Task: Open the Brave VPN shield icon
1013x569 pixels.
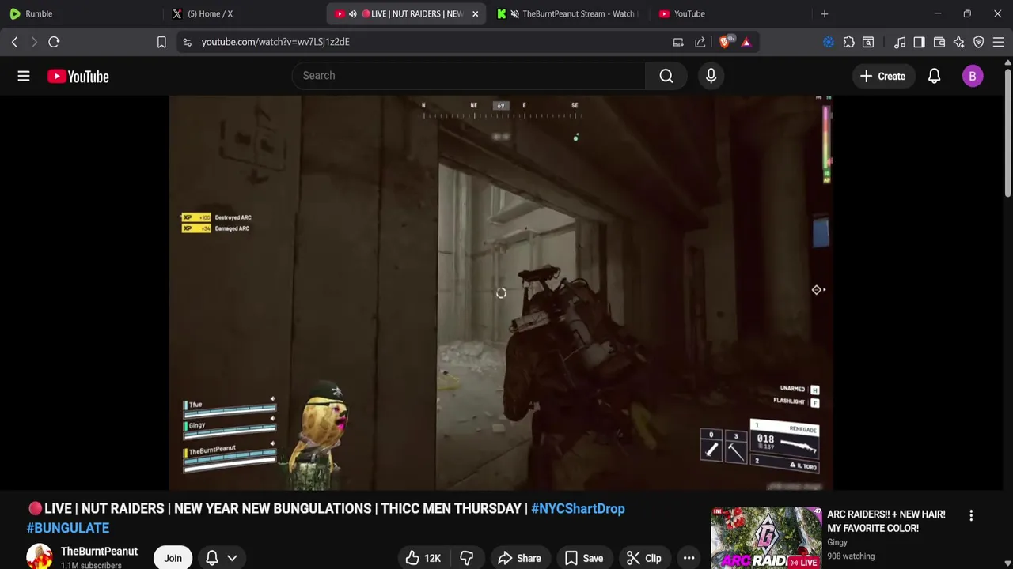Action: [x=979, y=42]
